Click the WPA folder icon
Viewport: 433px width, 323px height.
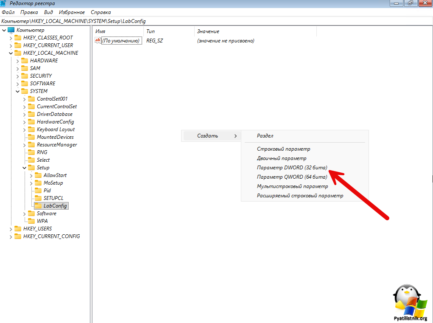pyautogui.click(x=31, y=221)
